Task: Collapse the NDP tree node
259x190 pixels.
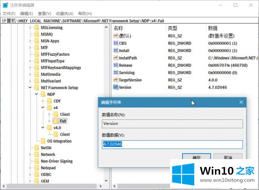Action: pos(36,94)
